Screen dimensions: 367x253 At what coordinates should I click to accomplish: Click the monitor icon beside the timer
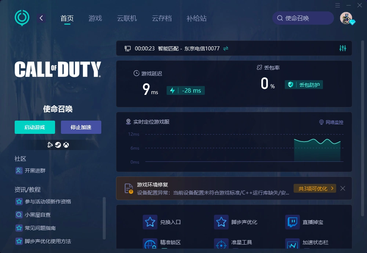[128, 49]
